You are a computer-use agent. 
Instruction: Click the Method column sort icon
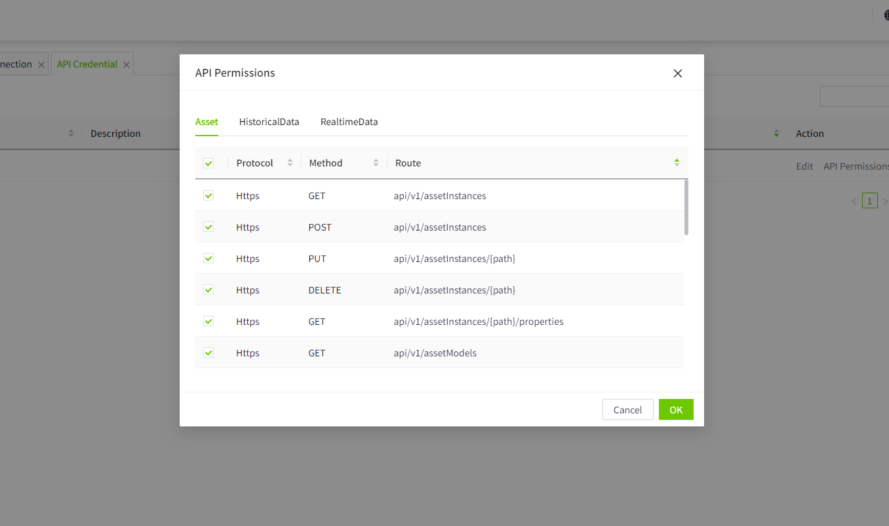(376, 163)
